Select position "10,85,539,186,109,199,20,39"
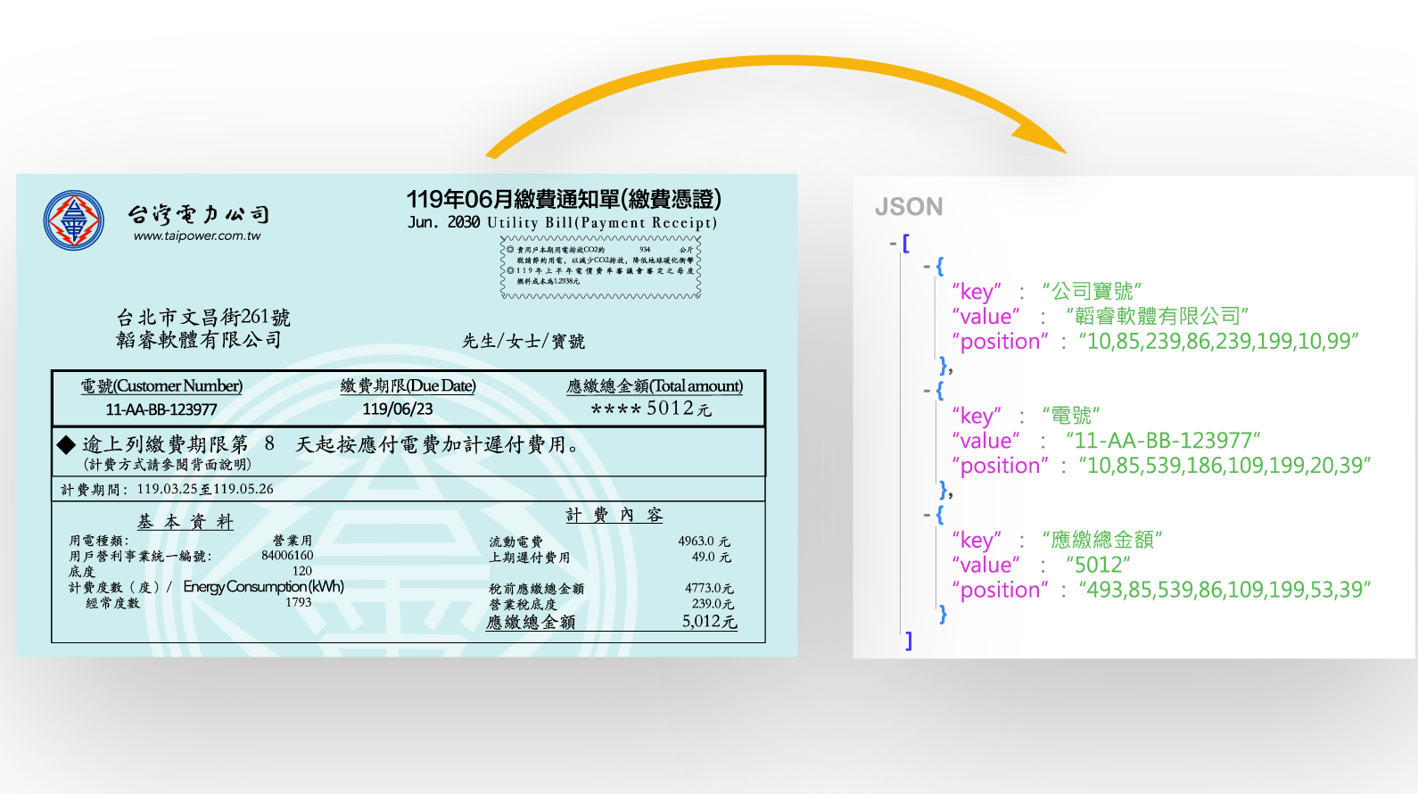Screen dimensions: 1418x794 [1224, 465]
